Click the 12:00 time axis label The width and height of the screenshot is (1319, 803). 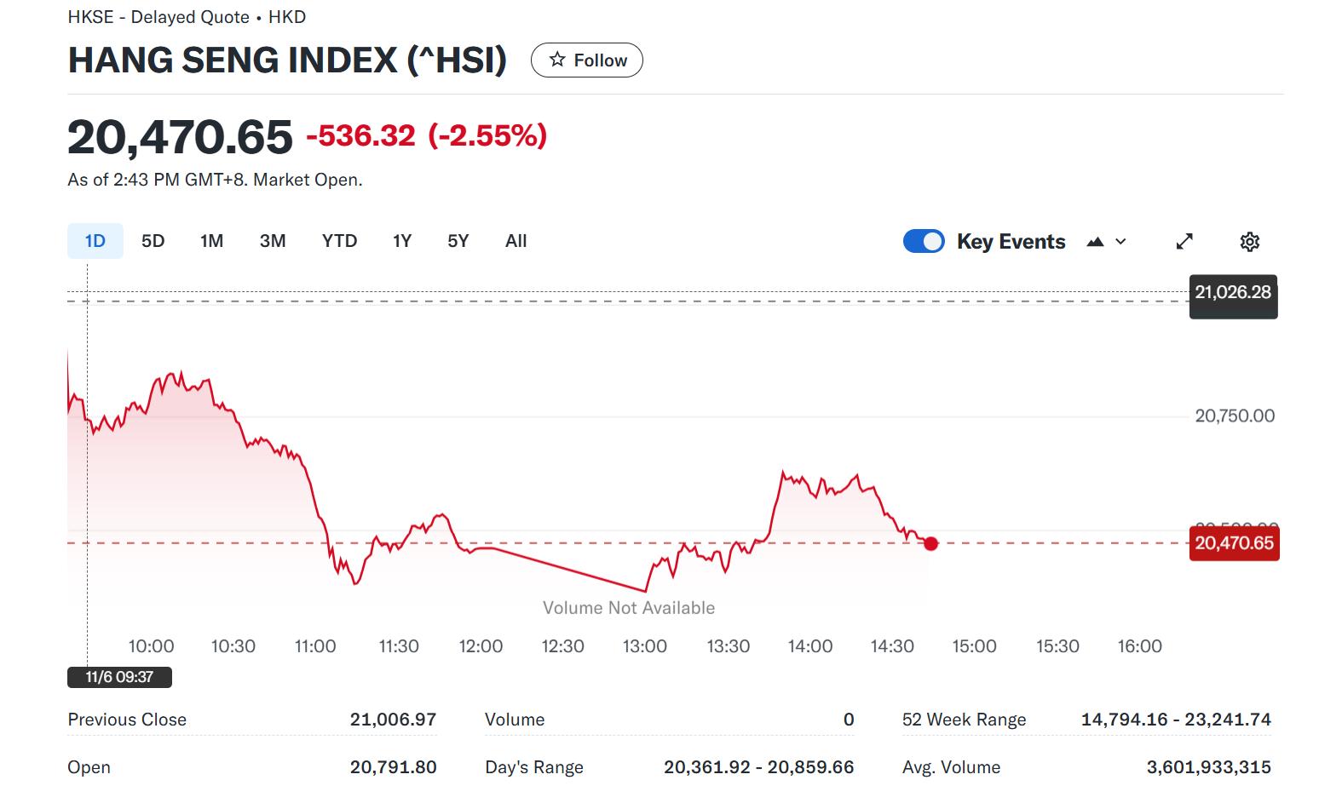481,646
